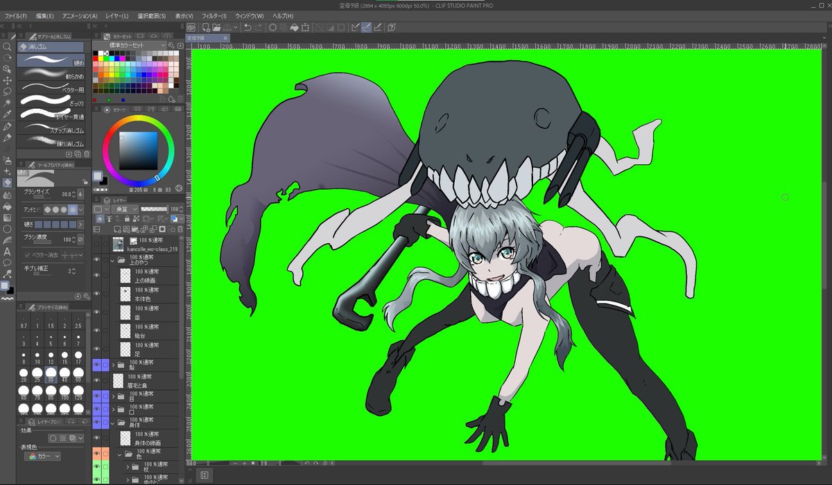The width and height of the screenshot is (832, 485).
Task: Select the Fill bucket tool
Action: pyautogui.click(x=7, y=206)
